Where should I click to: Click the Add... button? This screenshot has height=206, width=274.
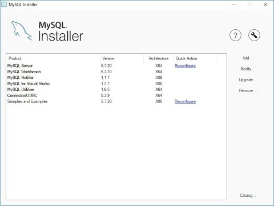click(248, 58)
